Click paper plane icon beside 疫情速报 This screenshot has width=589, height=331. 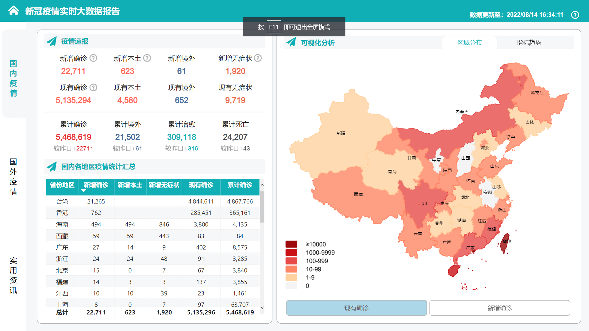[52, 41]
